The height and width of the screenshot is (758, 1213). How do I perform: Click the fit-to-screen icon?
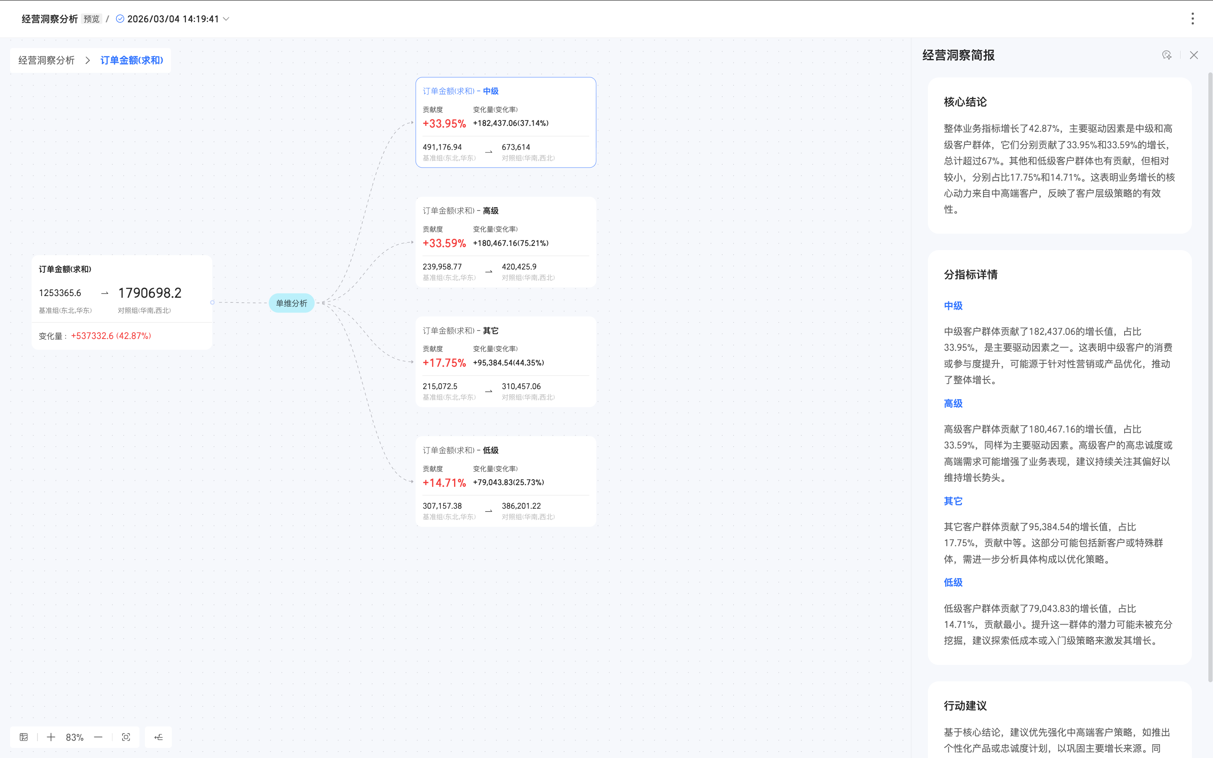(x=126, y=737)
